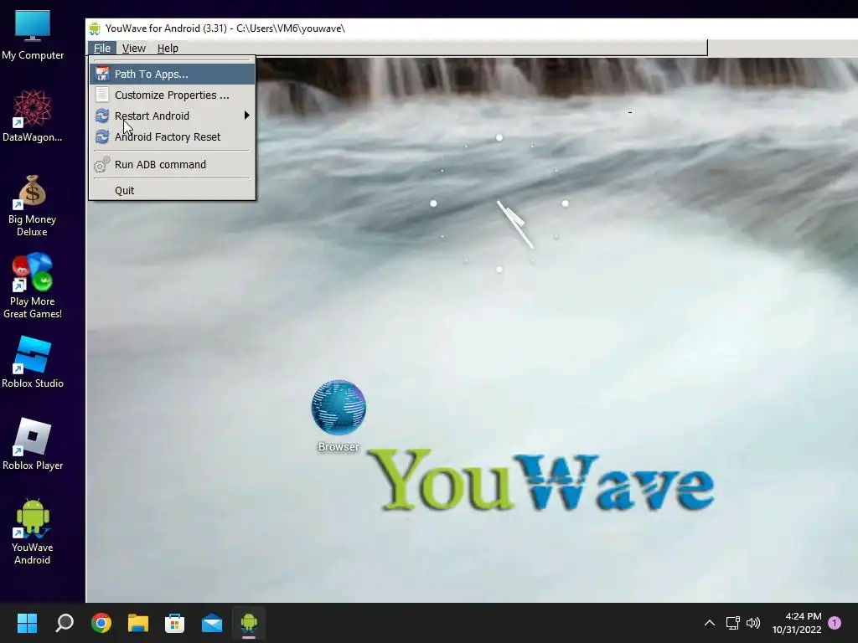Open the Help menu
858x643 pixels.
click(168, 48)
